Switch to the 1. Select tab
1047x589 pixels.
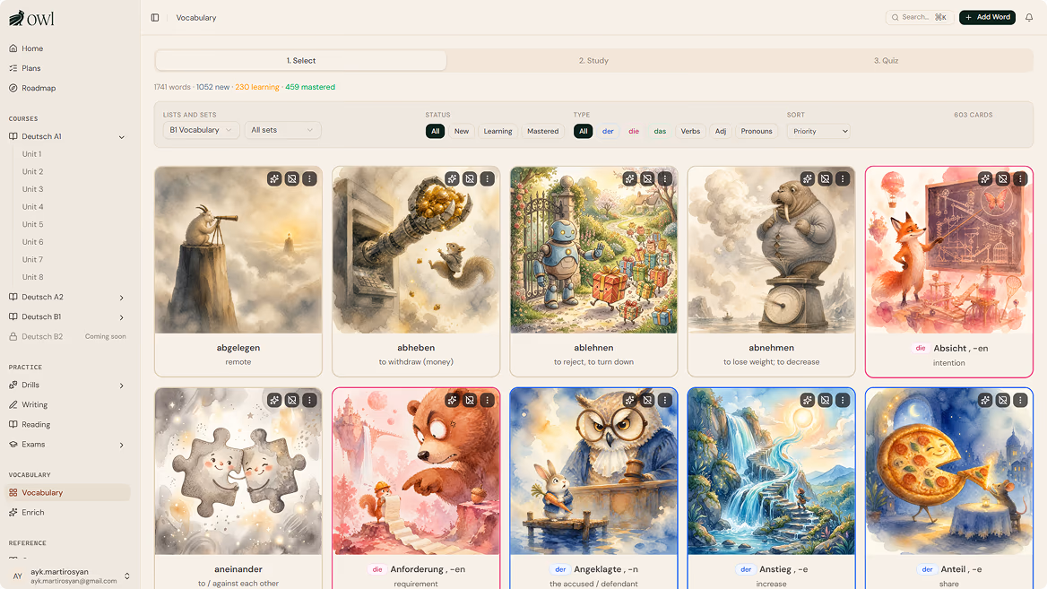click(301, 60)
